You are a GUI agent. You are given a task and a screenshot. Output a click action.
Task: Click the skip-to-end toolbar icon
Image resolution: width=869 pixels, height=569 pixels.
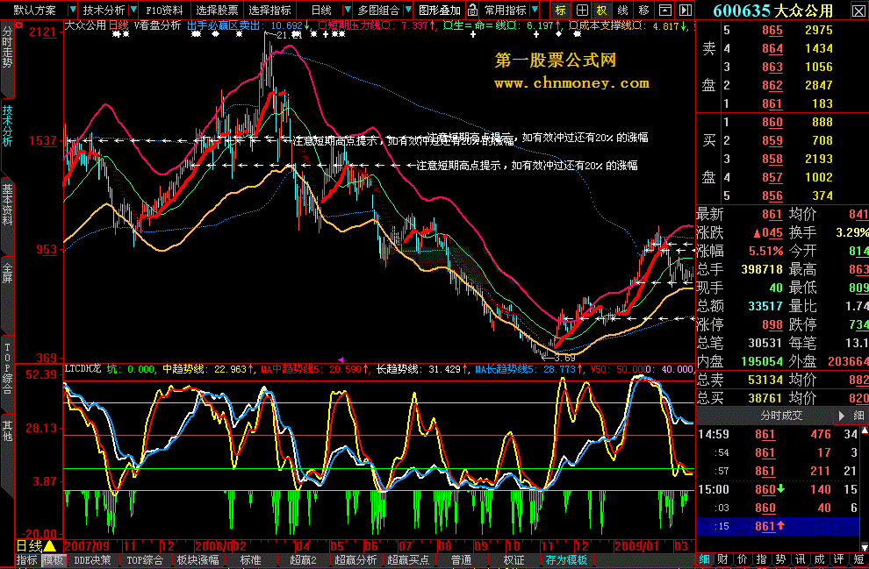(686, 10)
